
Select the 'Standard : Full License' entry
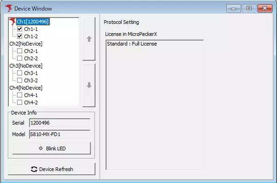pos(132,44)
